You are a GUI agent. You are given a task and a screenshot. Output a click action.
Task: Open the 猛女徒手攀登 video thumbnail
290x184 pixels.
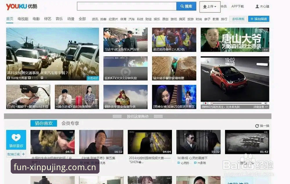pyautogui.click(x=174, y=68)
